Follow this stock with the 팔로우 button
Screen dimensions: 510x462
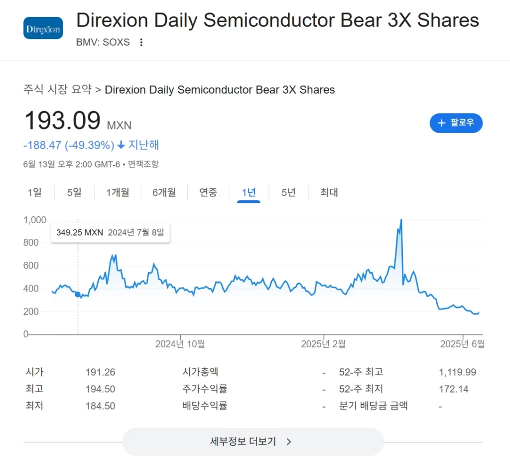pos(456,123)
